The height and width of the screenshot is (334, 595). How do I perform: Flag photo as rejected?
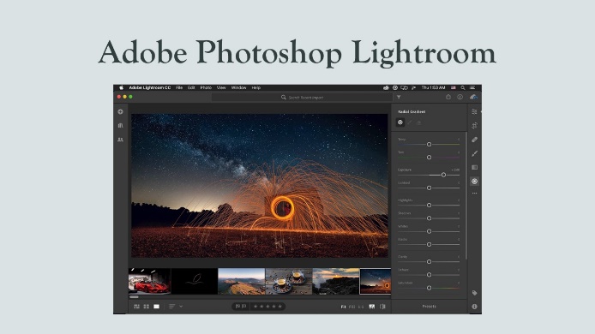point(244,307)
